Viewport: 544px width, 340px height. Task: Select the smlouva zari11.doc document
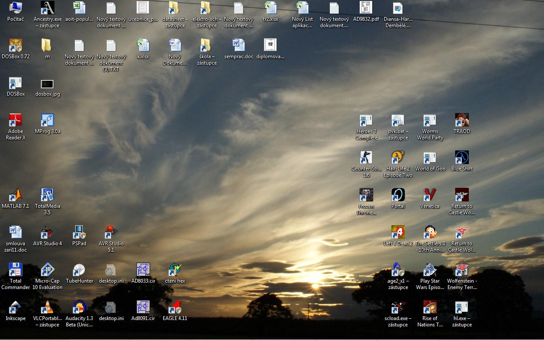(x=16, y=232)
